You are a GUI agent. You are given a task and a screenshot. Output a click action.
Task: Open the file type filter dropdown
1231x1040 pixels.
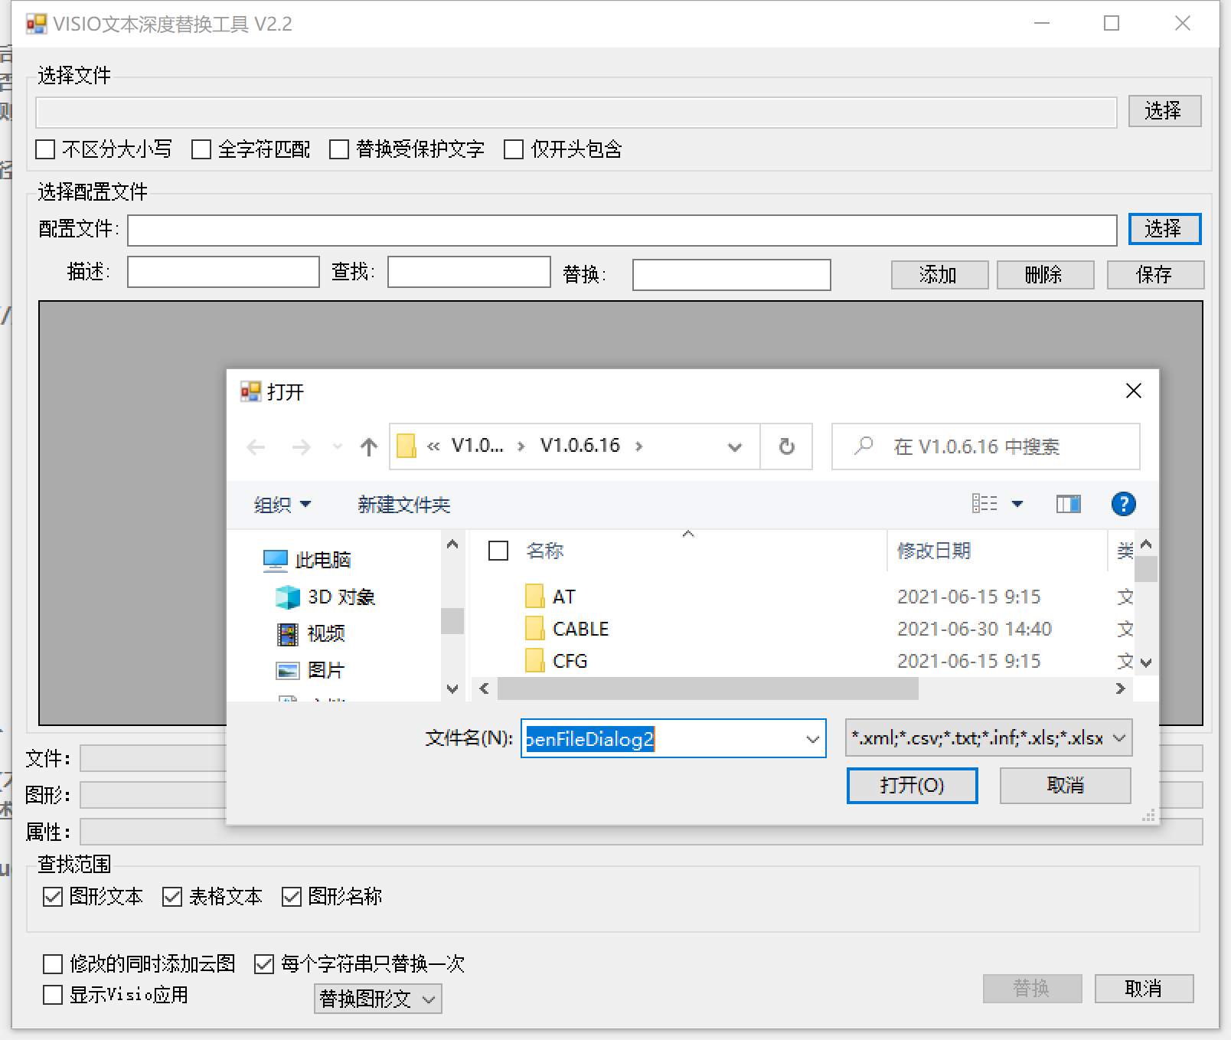(988, 738)
